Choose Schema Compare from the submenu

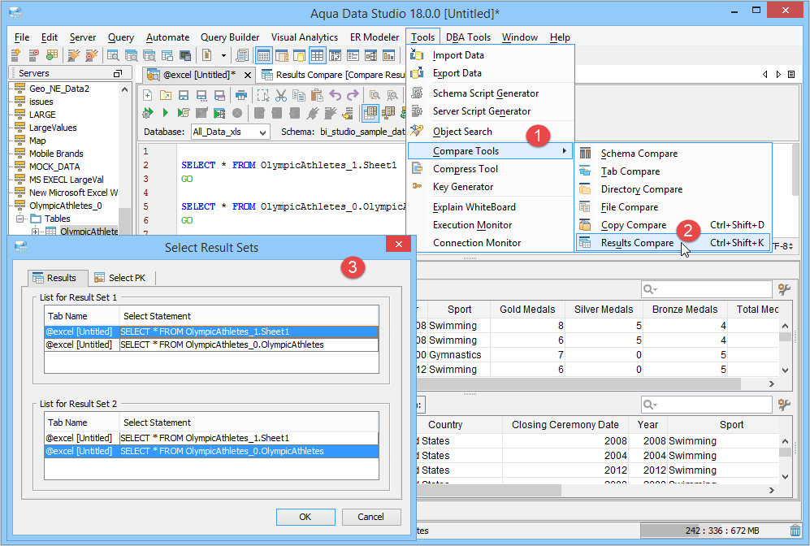tap(674, 154)
